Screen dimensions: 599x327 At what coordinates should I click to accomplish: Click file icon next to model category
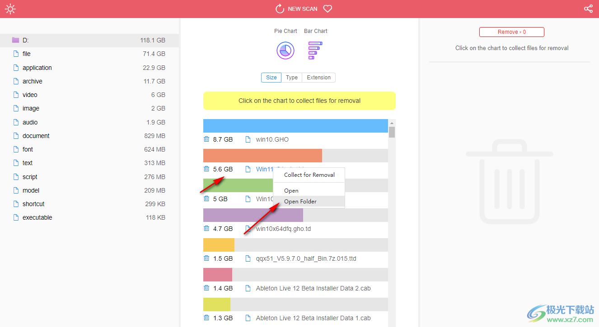click(x=16, y=190)
